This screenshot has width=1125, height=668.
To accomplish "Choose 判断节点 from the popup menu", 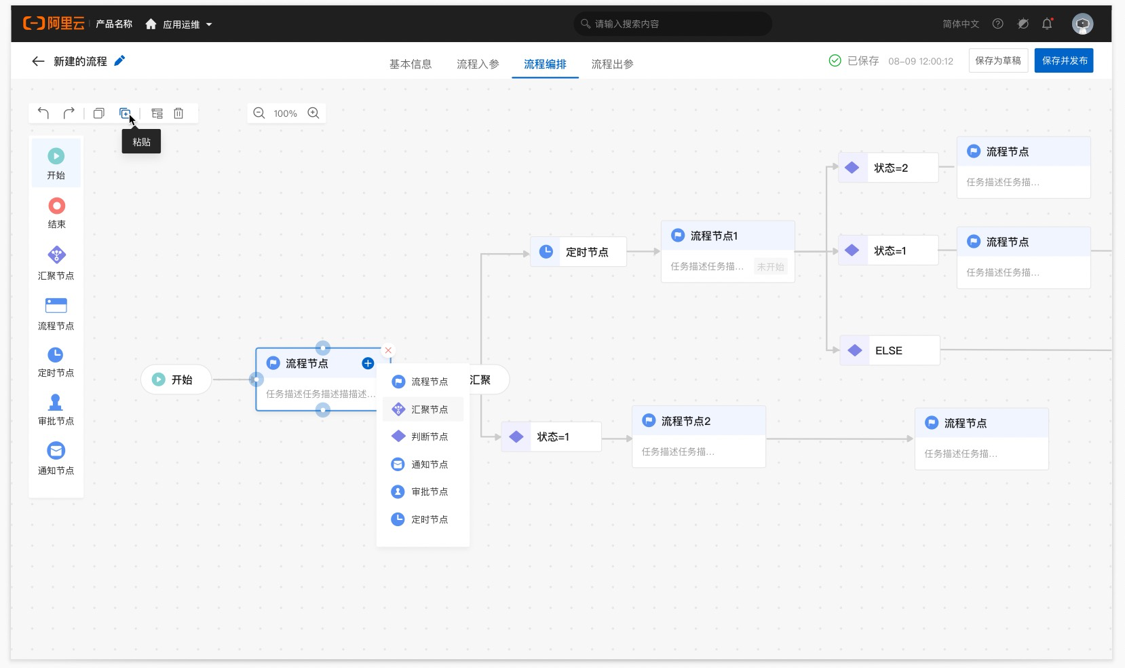I will (423, 437).
